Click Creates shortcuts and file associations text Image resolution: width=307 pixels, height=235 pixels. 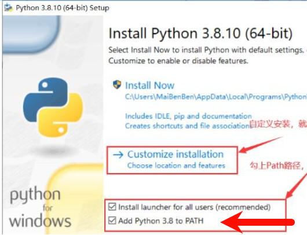[x=187, y=126]
